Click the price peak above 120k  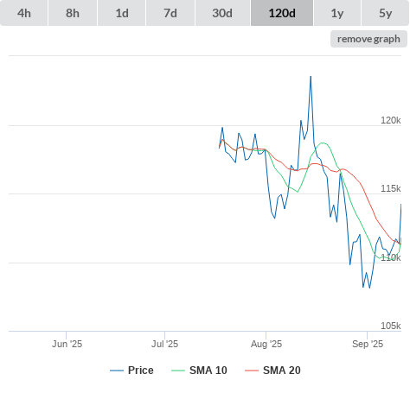tap(311, 77)
